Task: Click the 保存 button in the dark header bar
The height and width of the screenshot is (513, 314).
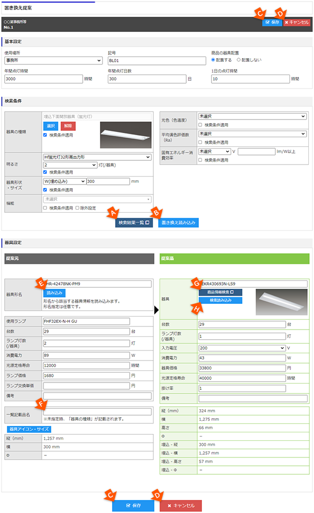Action: click(x=273, y=23)
